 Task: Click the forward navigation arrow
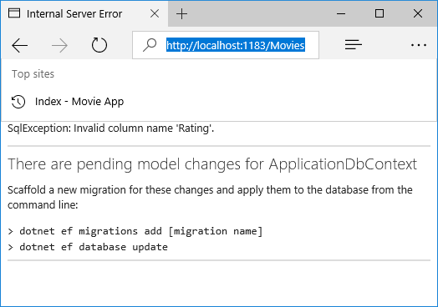pyautogui.click(x=59, y=45)
